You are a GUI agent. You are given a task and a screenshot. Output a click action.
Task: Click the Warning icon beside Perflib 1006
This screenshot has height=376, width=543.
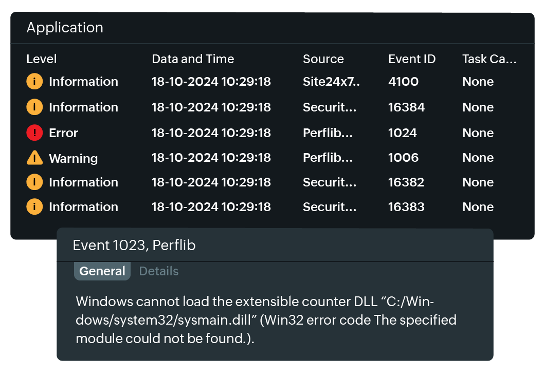34,158
